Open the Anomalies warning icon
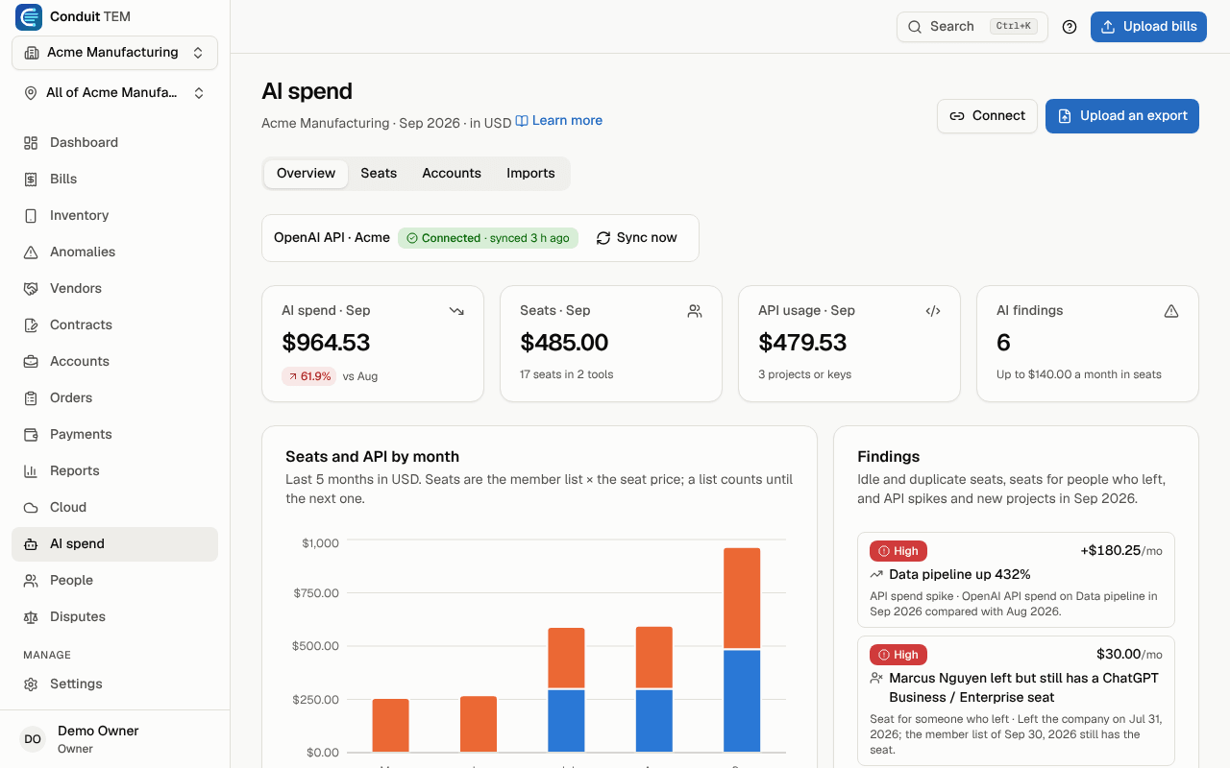 tap(31, 252)
